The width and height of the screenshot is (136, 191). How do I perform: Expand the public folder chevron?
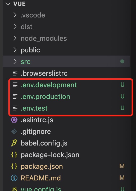pos(15,50)
